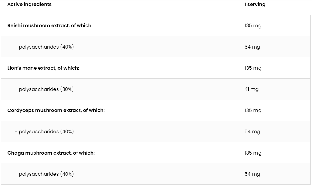
Task: Click the word polysaccharides below Lion's mane
Action: click(39, 89)
